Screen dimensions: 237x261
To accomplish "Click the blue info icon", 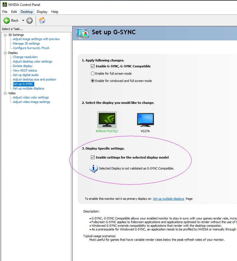I will (93, 168).
